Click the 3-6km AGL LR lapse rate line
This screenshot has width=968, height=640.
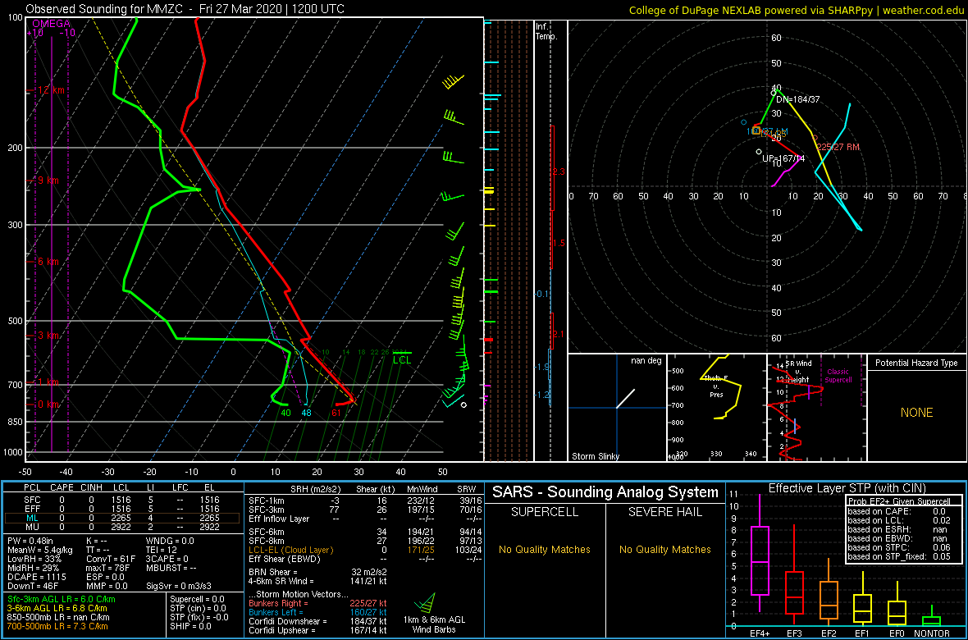58,608
